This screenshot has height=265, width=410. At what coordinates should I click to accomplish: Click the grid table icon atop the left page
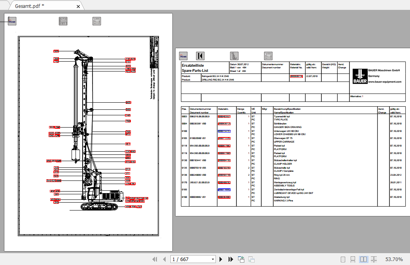62,21
